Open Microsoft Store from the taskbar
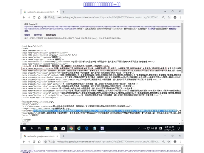The height and width of the screenshot is (153, 204). click(x=55, y=128)
